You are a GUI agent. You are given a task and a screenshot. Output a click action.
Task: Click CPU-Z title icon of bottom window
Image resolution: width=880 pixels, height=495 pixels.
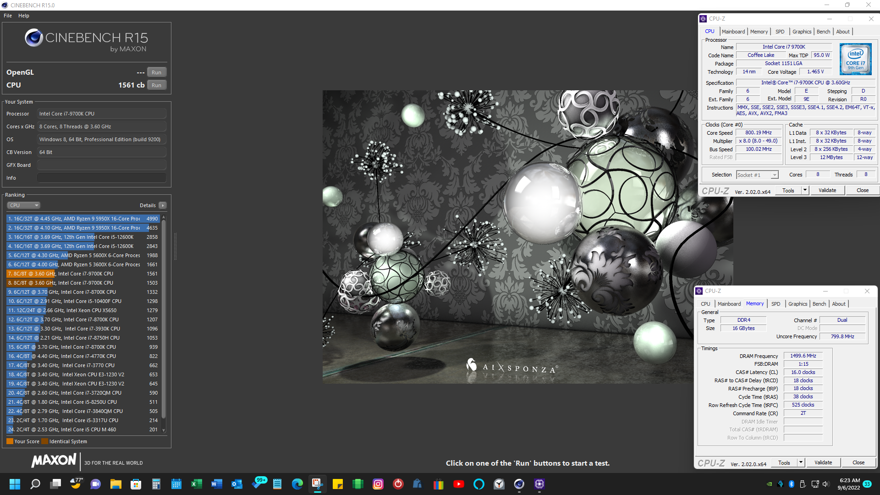(699, 291)
